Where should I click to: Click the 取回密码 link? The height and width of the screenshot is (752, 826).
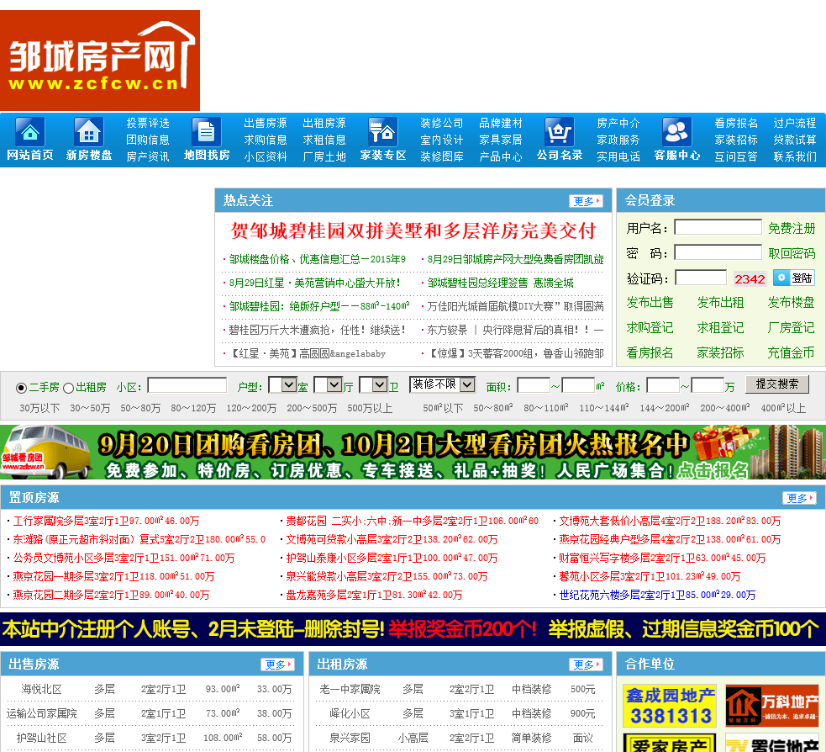[792, 254]
